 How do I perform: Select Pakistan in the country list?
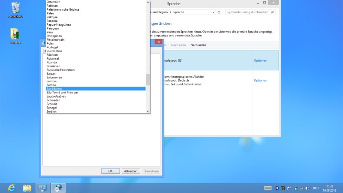pyautogui.click(x=96, y=6)
